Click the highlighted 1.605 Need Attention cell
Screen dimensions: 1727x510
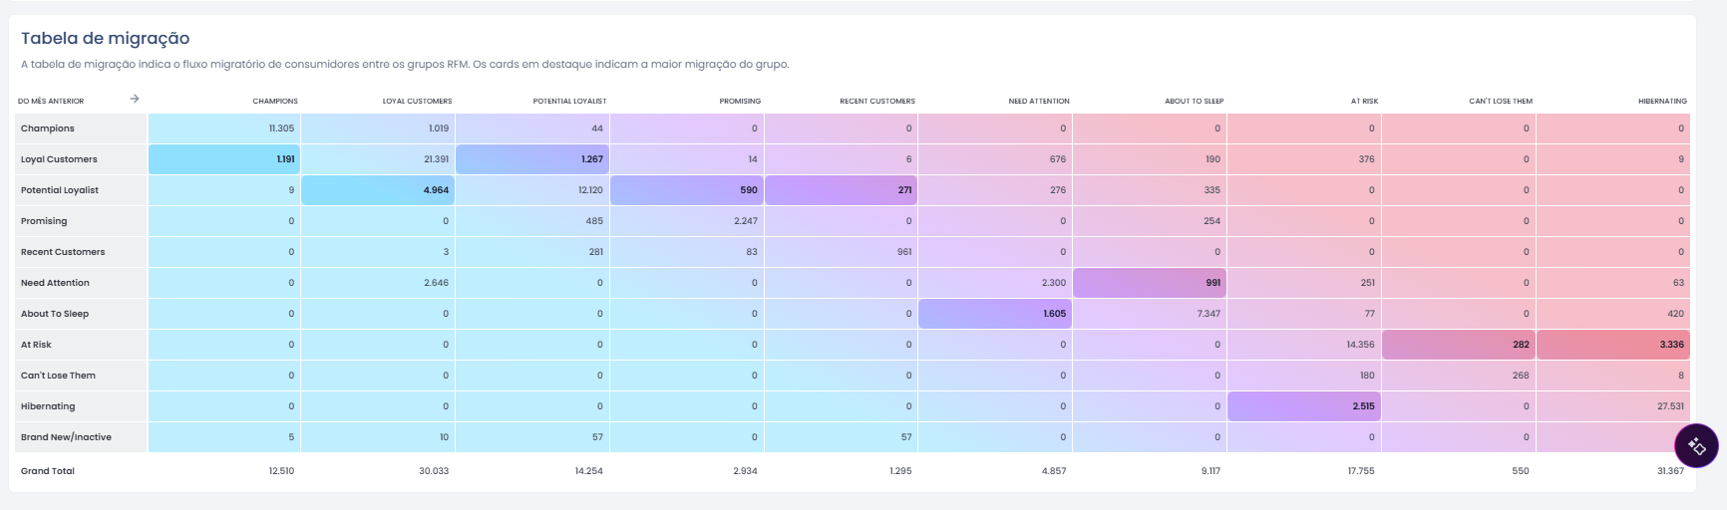point(995,314)
